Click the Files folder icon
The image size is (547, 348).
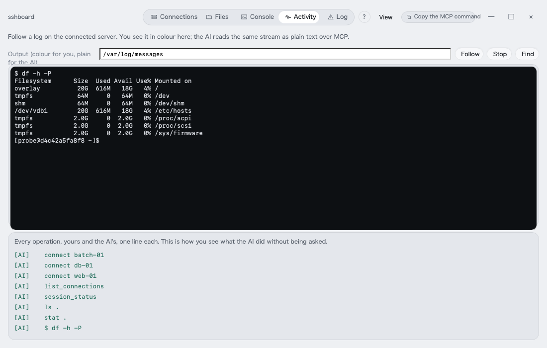[x=209, y=17]
